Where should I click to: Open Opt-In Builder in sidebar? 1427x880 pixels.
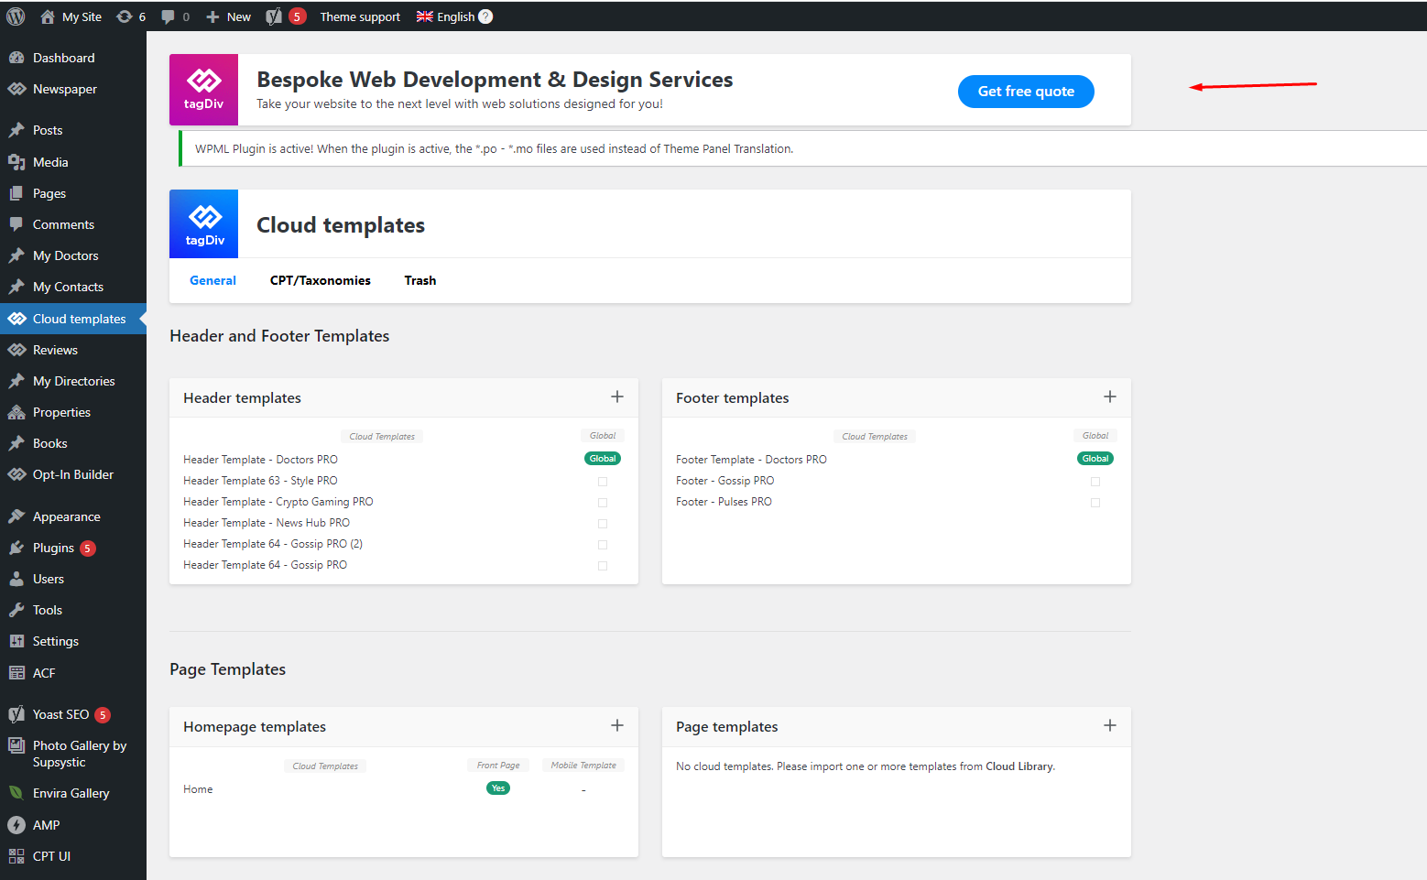(x=73, y=474)
